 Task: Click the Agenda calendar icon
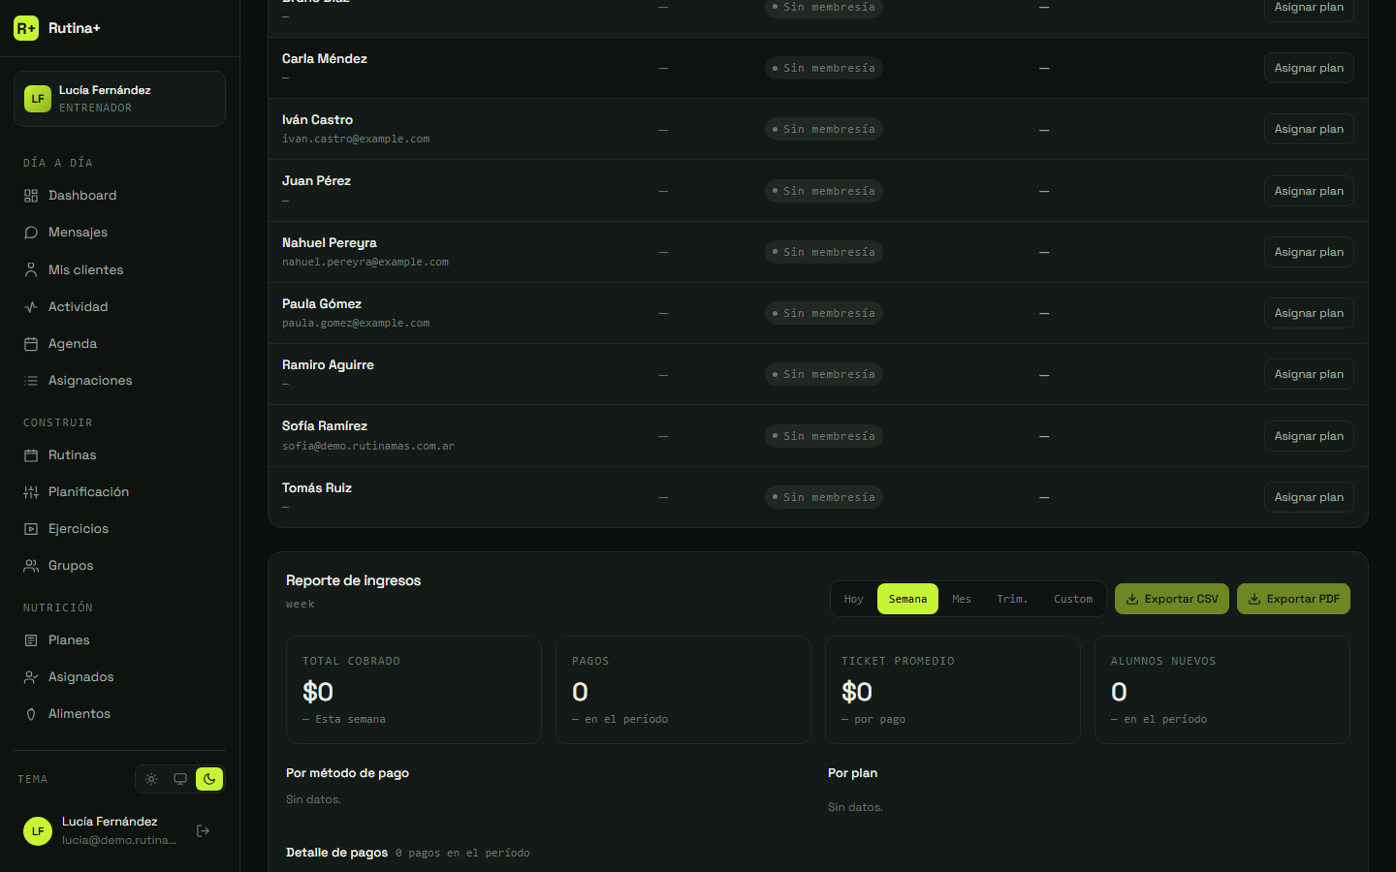point(31,344)
